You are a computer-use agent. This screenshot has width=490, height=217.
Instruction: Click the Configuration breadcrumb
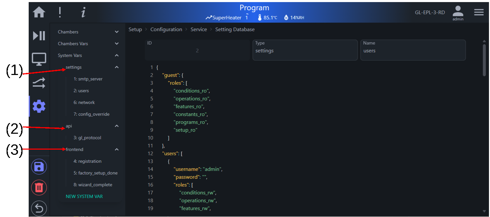tap(166, 29)
